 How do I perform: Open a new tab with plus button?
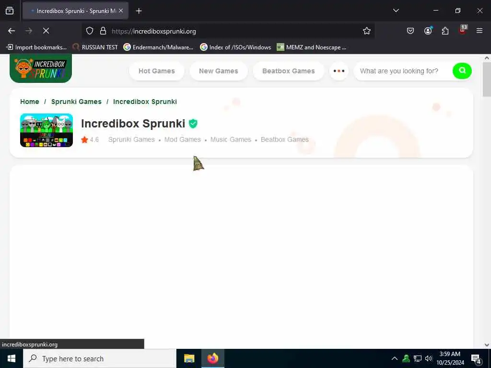coord(139,11)
